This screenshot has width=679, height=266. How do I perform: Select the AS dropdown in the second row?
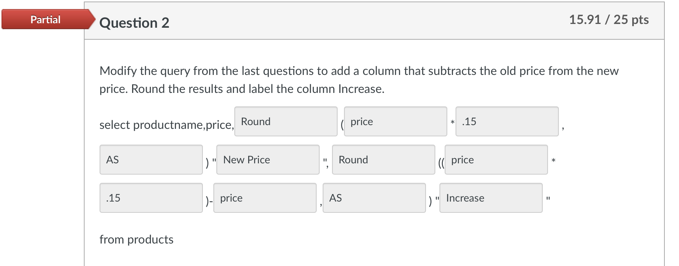point(151,160)
